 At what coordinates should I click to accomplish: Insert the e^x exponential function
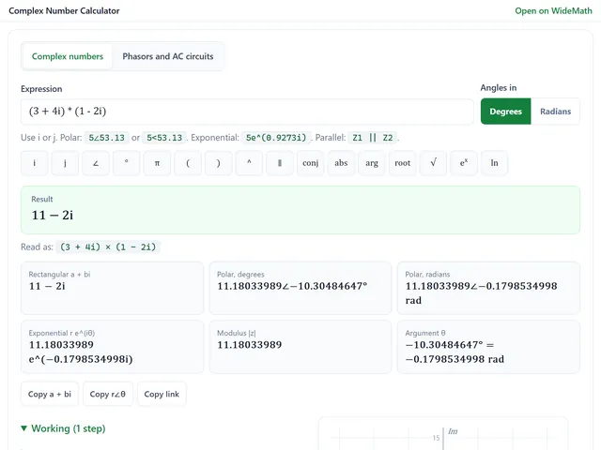[464, 163]
